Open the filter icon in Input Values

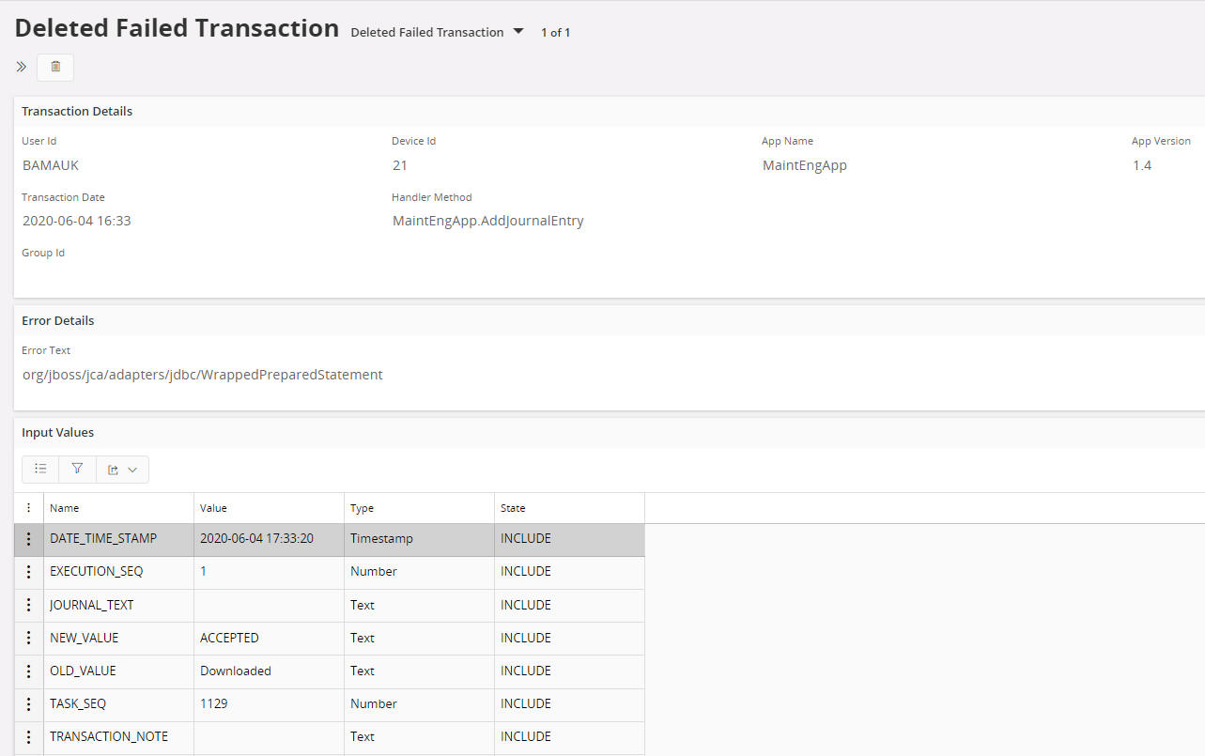point(77,469)
